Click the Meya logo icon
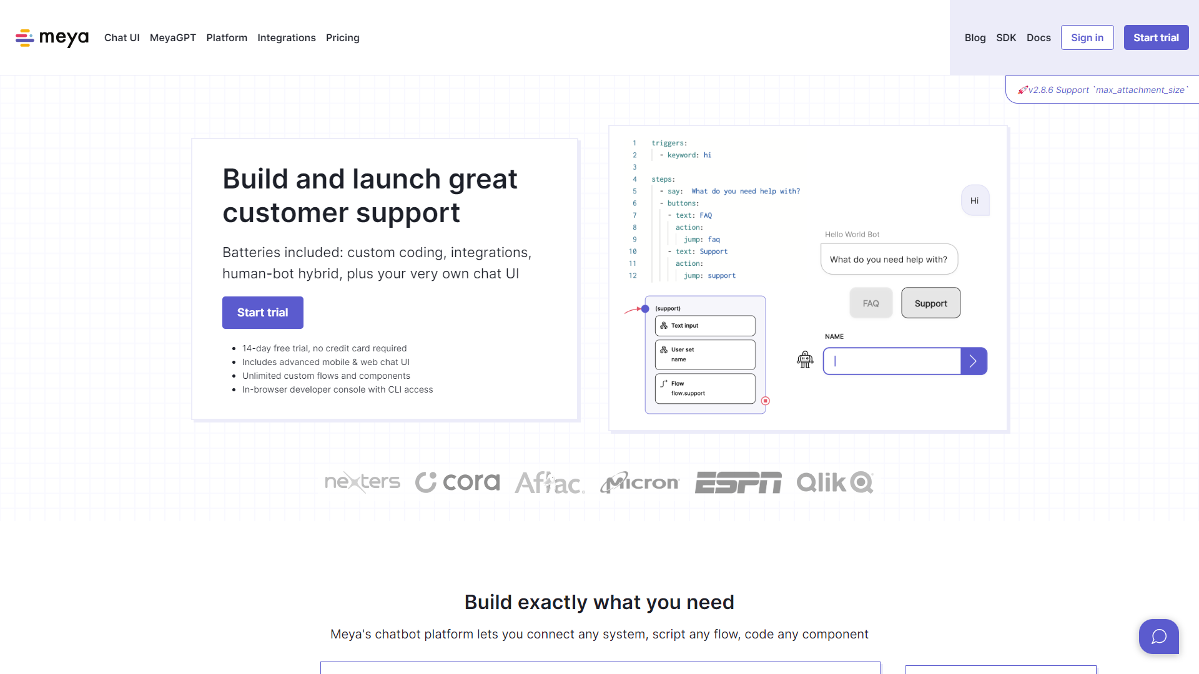1199x674 pixels. coord(25,38)
